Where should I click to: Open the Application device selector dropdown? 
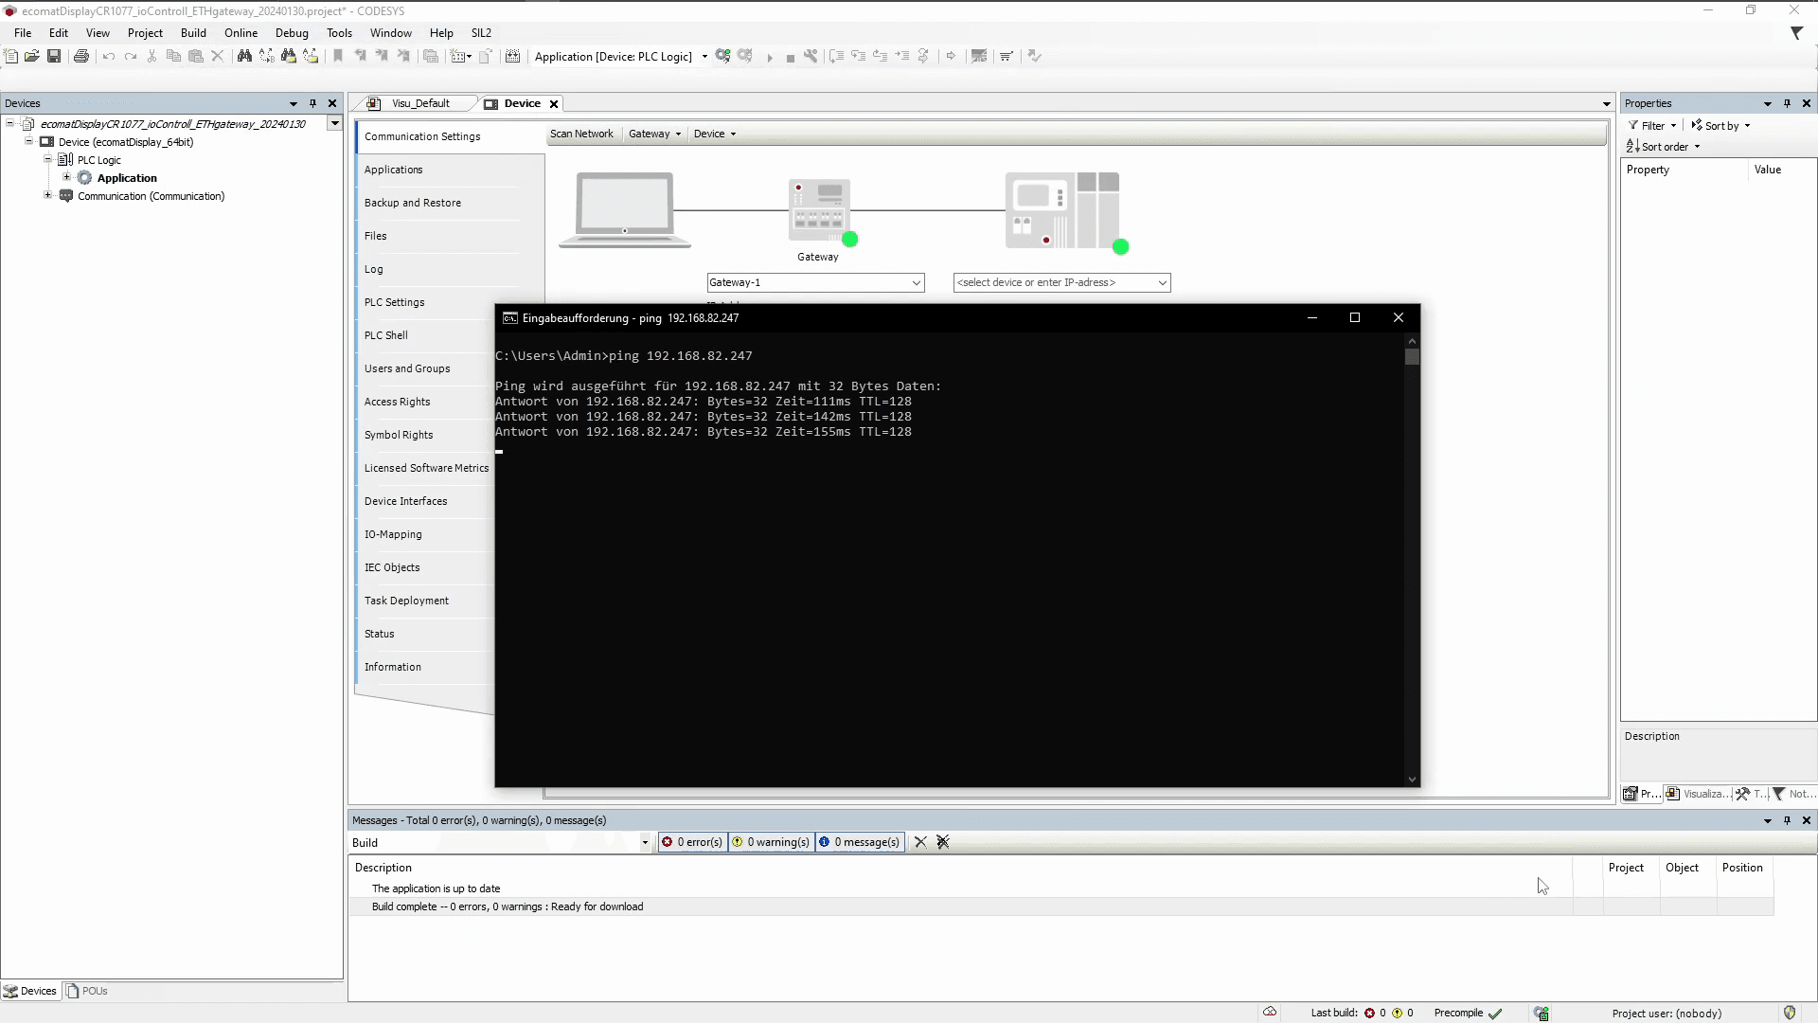coord(704,57)
